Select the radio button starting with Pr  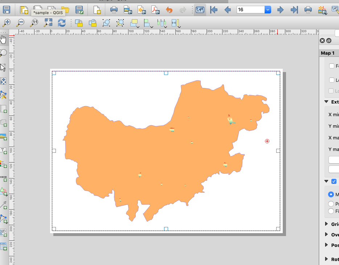pyautogui.click(x=331, y=204)
